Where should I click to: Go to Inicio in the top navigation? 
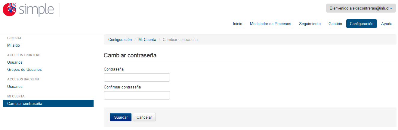tap(238, 24)
